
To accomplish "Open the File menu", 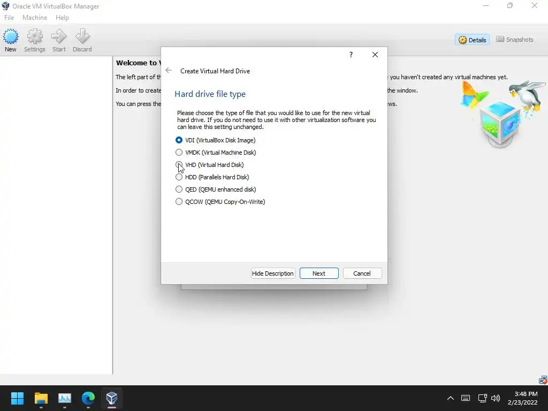I will coord(9,18).
